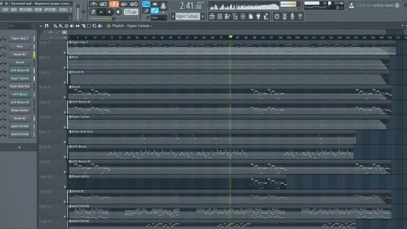
Task: Expand the Playlist - Hyper Canvas title dropdown
Action: [151, 26]
